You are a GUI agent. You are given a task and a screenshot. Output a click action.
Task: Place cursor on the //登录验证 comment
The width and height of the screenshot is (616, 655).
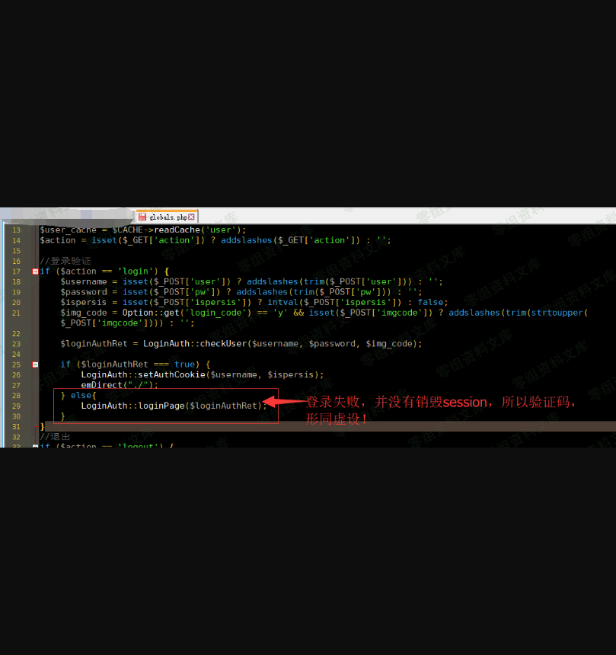pos(65,261)
